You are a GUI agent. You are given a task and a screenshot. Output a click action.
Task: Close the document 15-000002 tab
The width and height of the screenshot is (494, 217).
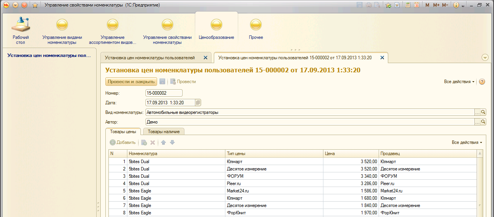382,57
